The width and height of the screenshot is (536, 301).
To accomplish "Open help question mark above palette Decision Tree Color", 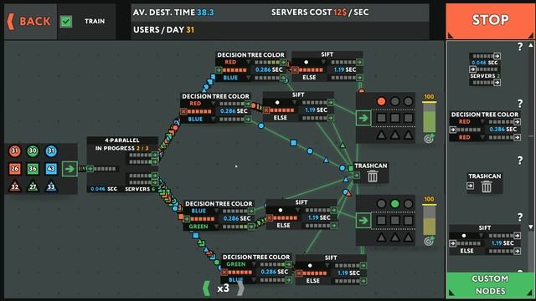I will point(520,104).
